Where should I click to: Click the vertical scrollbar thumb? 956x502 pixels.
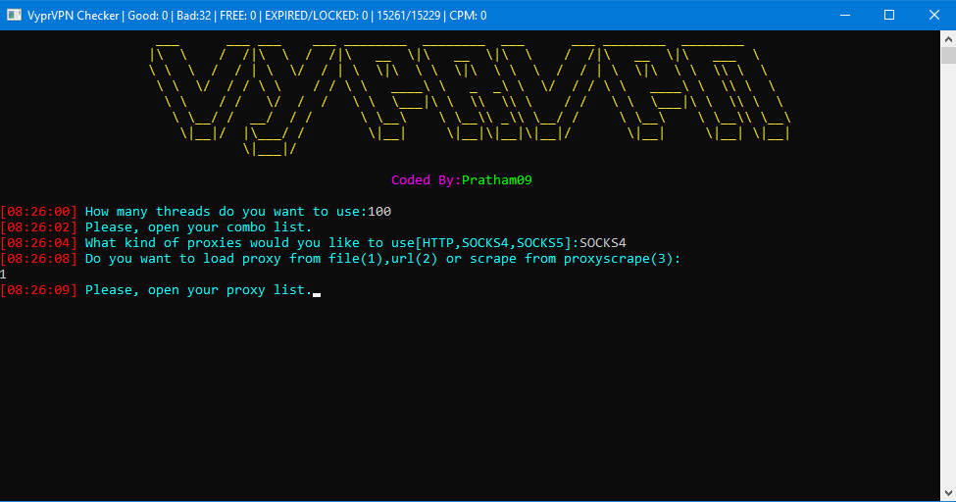pyautogui.click(x=948, y=56)
